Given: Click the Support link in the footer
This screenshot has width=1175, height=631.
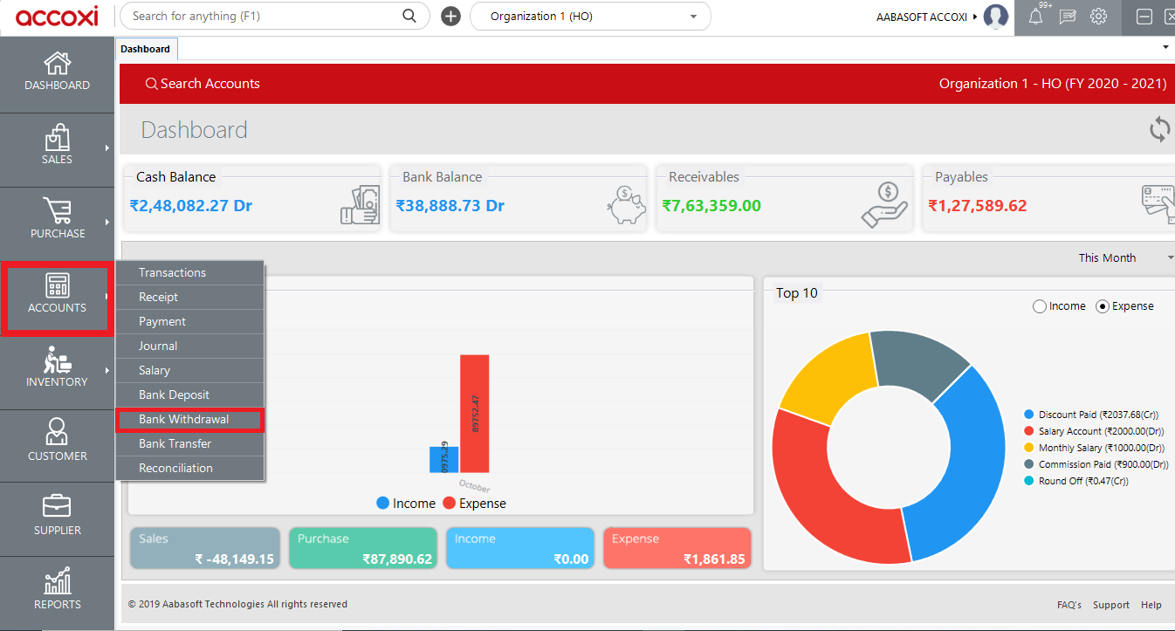Looking at the screenshot, I should tap(1110, 604).
